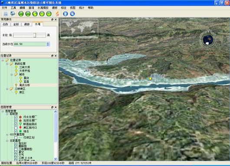Toggle the 鹰眼图 checkbox
The image size is (230, 166).
[16, 146]
